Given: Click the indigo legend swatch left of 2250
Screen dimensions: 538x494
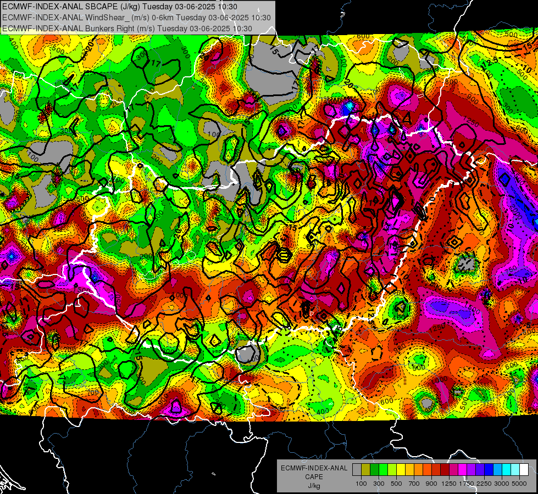Looking at the screenshot, I should tap(480, 469).
